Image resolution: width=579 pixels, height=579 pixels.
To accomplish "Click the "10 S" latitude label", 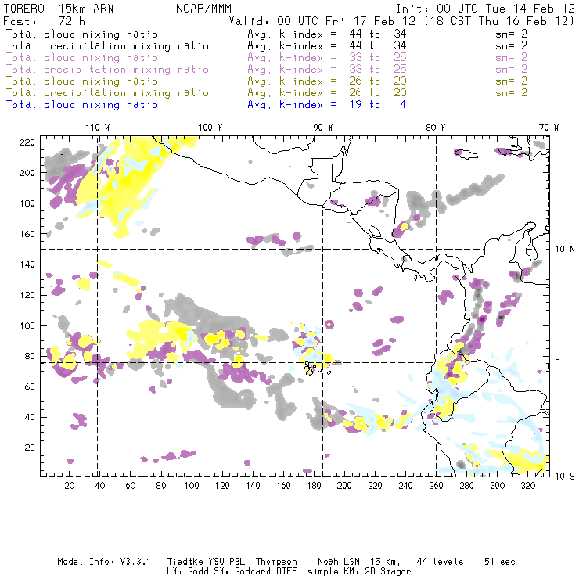I will [x=565, y=477].
